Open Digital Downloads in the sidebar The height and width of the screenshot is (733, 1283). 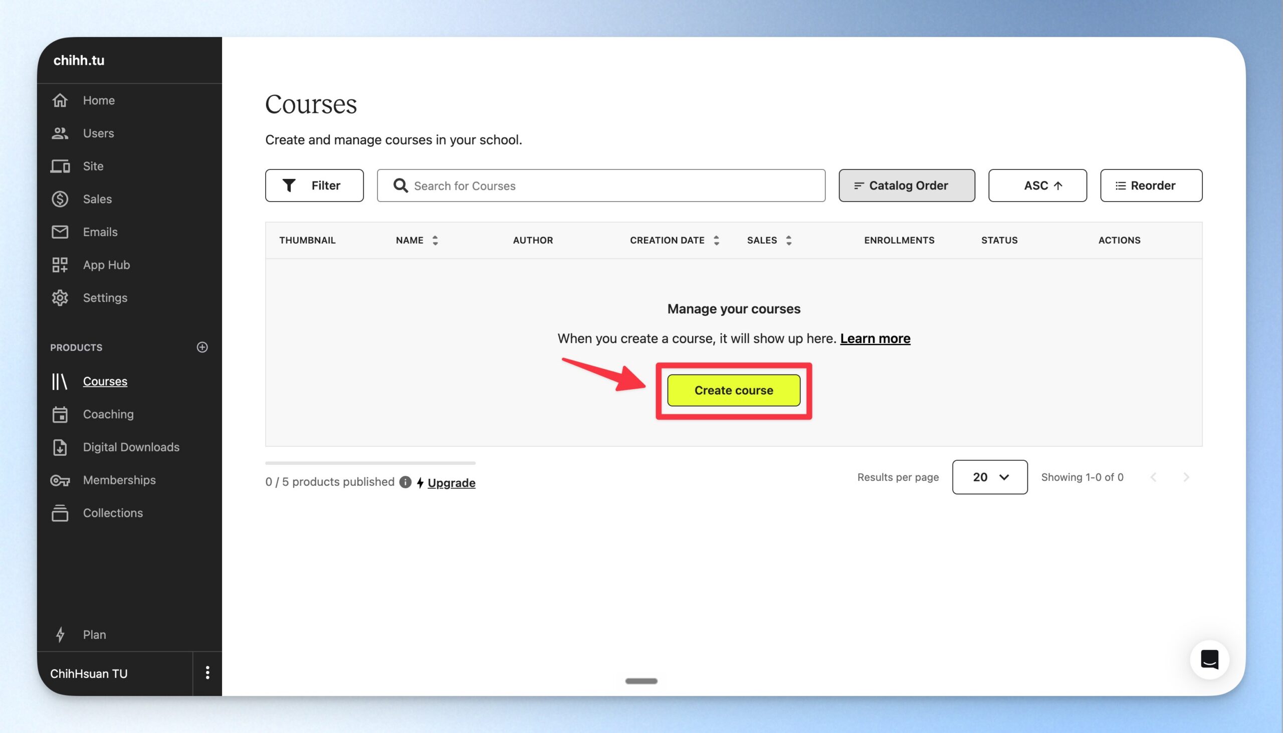point(131,447)
